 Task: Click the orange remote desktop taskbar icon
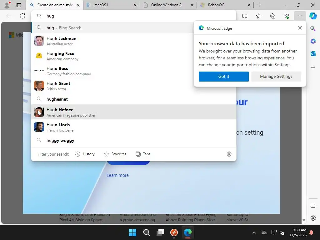click(174, 232)
